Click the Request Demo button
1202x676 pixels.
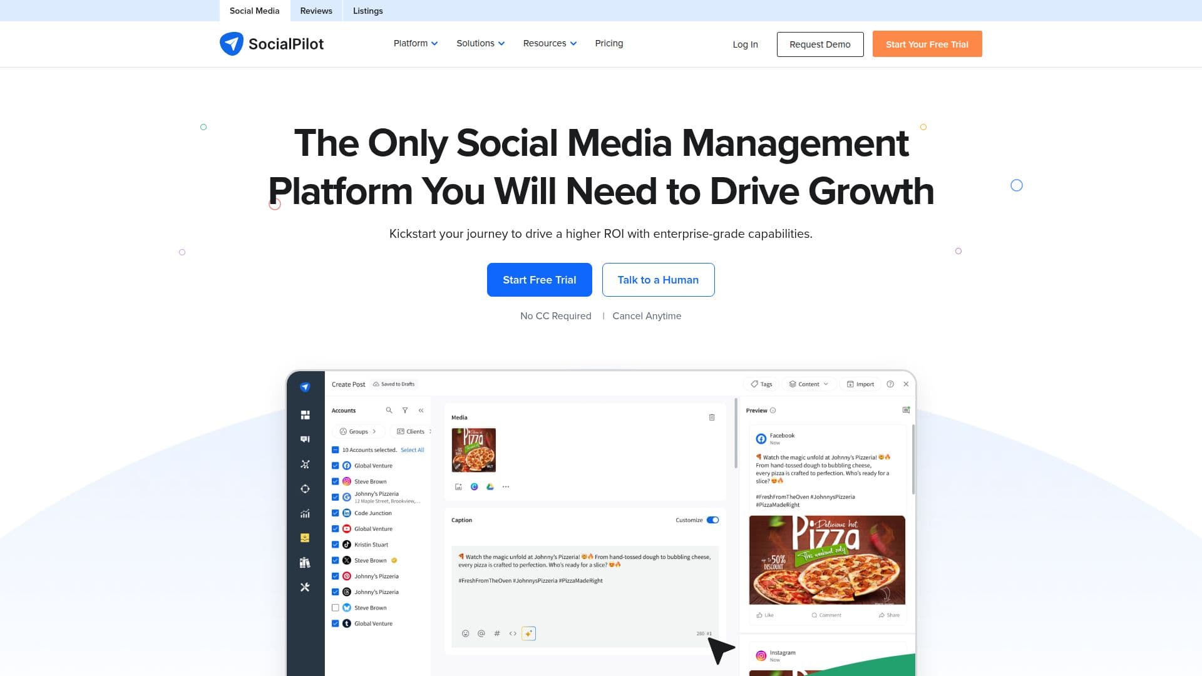[820, 44]
